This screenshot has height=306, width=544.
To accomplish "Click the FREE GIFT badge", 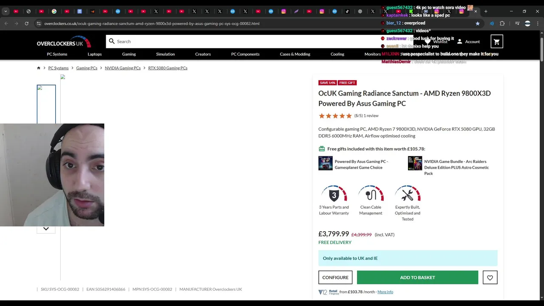I will pos(347,83).
